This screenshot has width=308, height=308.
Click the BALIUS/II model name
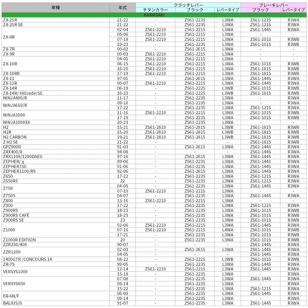click(x=12, y=303)
